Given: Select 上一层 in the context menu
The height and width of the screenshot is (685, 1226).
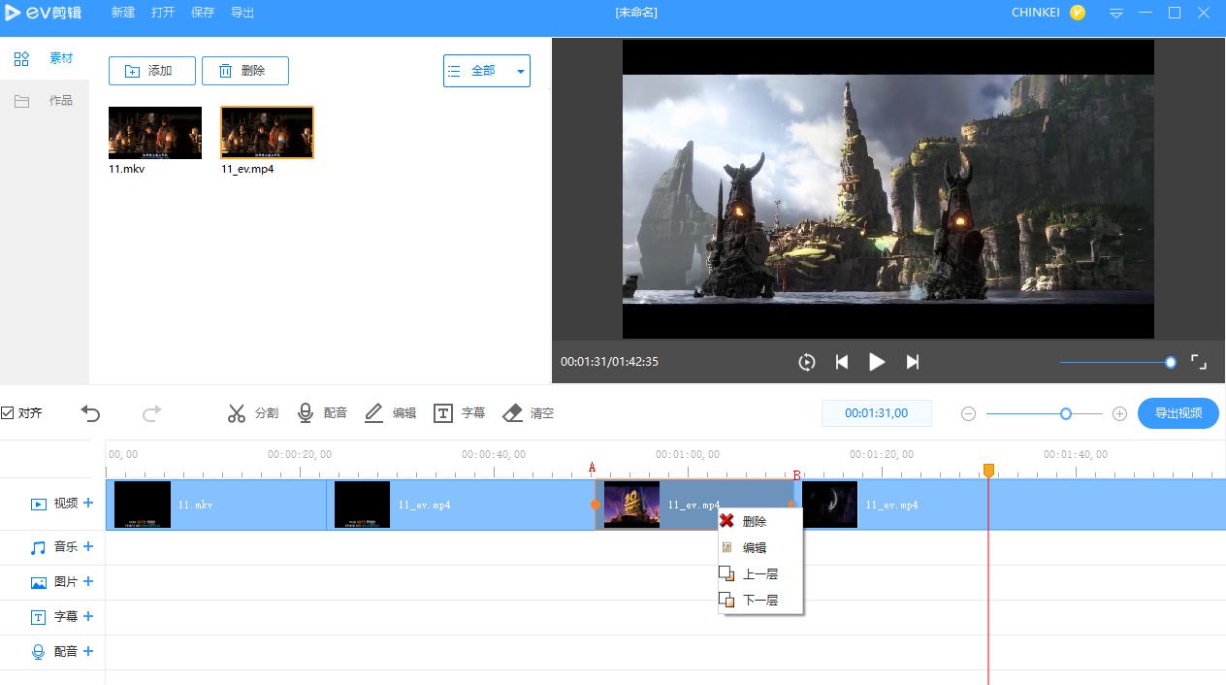Looking at the screenshot, I should (759, 573).
